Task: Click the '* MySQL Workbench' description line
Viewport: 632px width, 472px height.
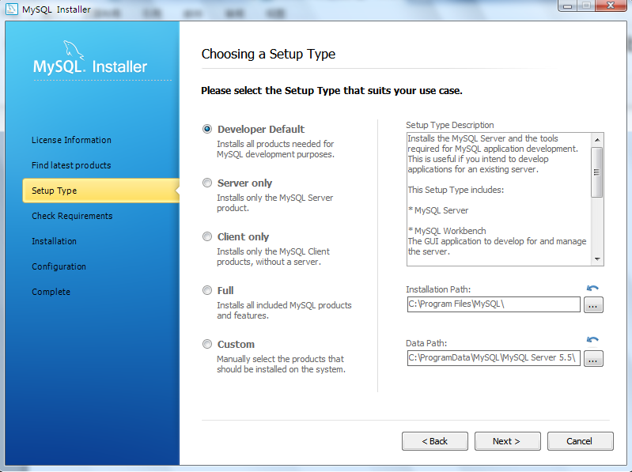Action: [447, 231]
